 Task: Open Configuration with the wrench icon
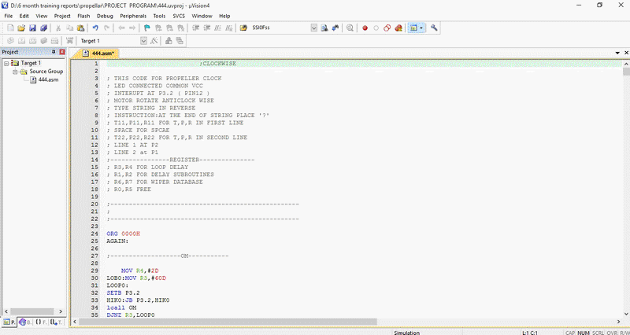(x=434, y=28)
